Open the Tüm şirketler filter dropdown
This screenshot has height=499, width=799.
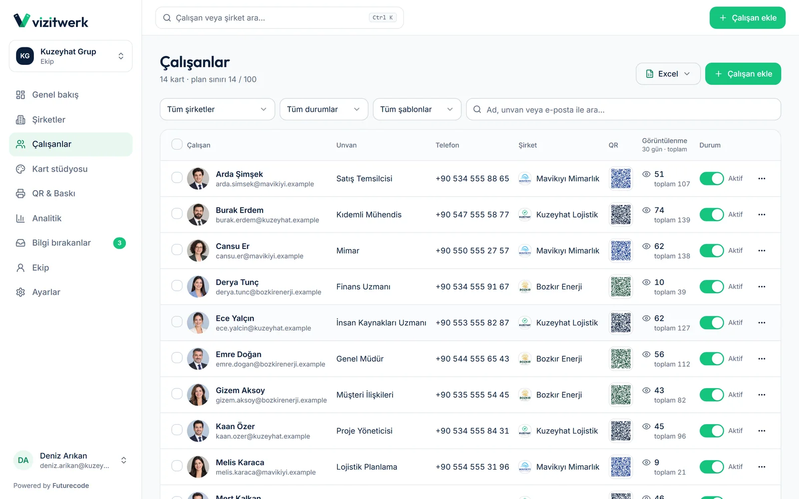click(x=217, y=109)
